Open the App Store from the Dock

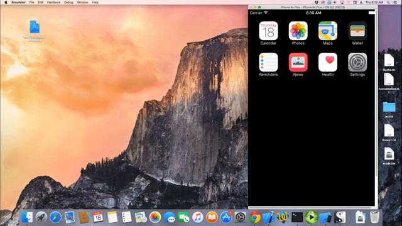coord(226,217)
